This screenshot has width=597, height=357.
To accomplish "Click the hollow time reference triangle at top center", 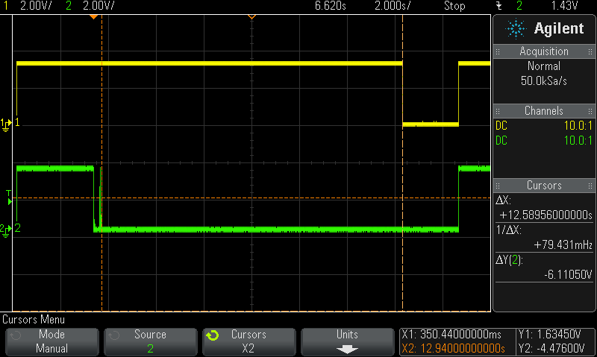I will pos(251,16).
